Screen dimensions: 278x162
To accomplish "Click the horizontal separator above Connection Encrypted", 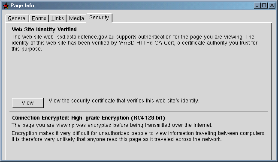I will click(139, 112).
